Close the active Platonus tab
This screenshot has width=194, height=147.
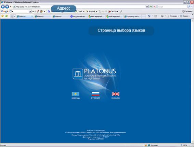[32, 16]
